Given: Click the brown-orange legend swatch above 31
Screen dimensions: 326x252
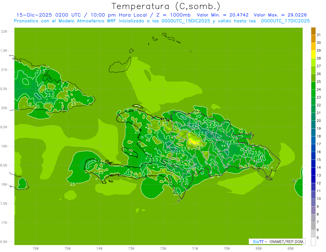Looking at the screenshot, I should 313,31.
